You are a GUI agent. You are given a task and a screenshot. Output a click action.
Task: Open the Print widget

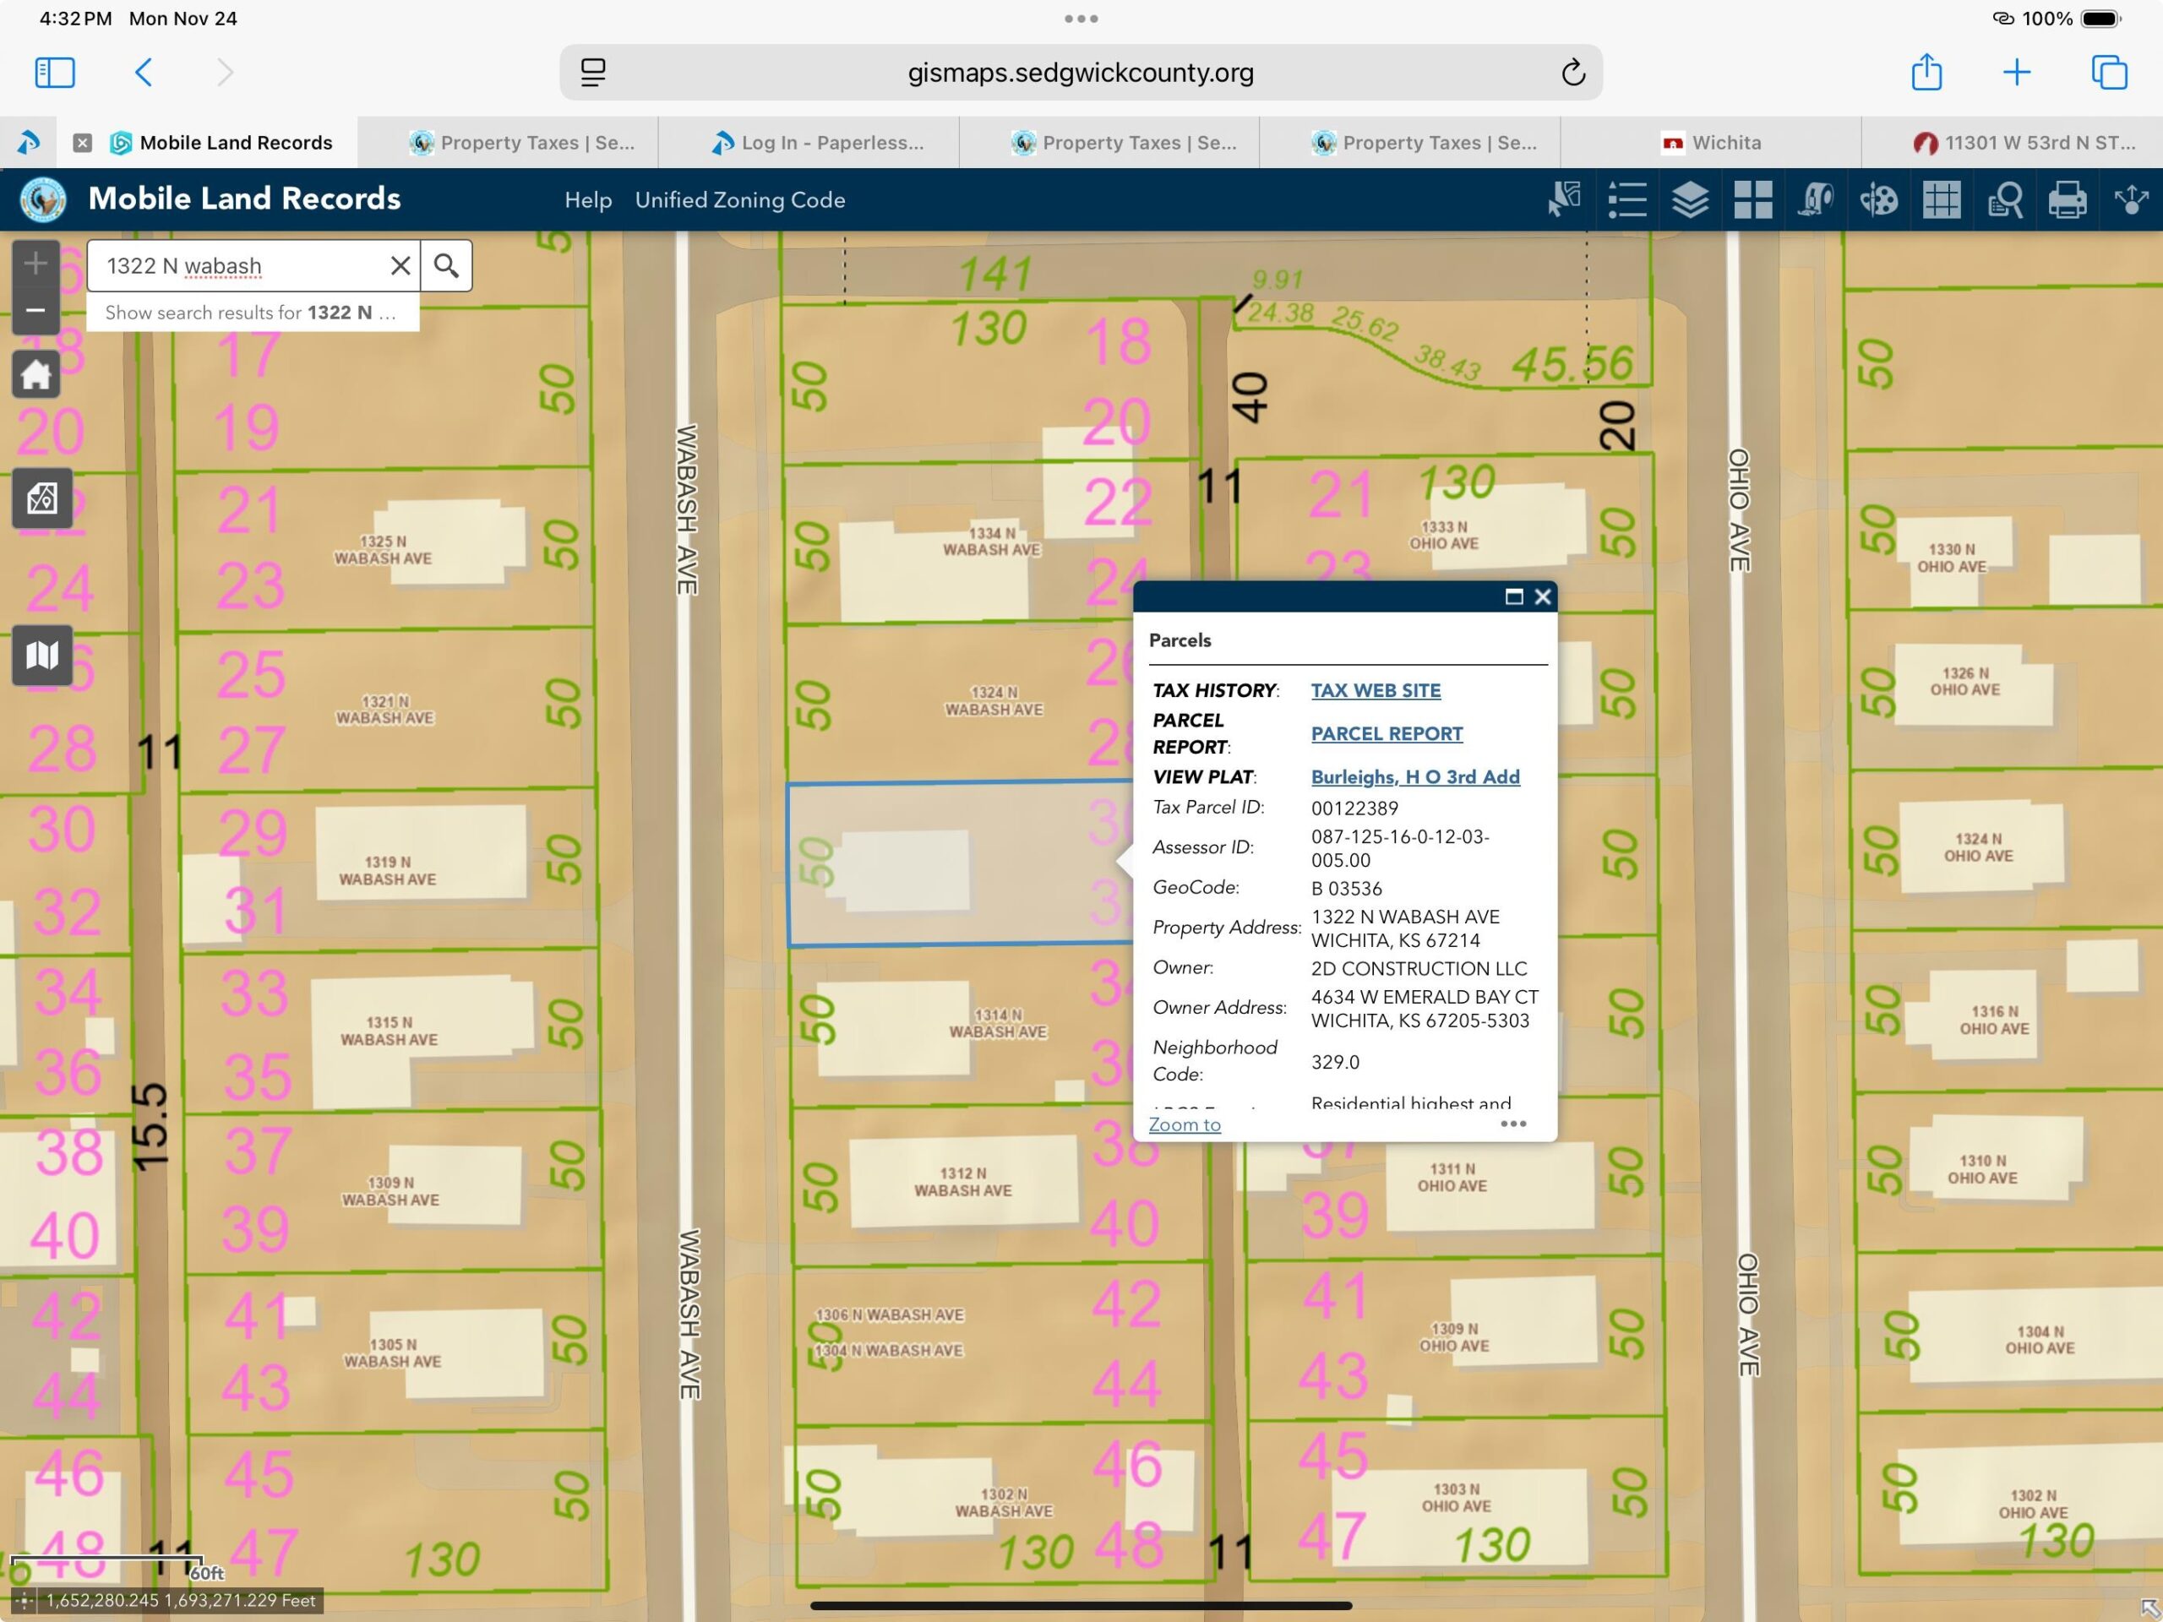click(2068, 199)
